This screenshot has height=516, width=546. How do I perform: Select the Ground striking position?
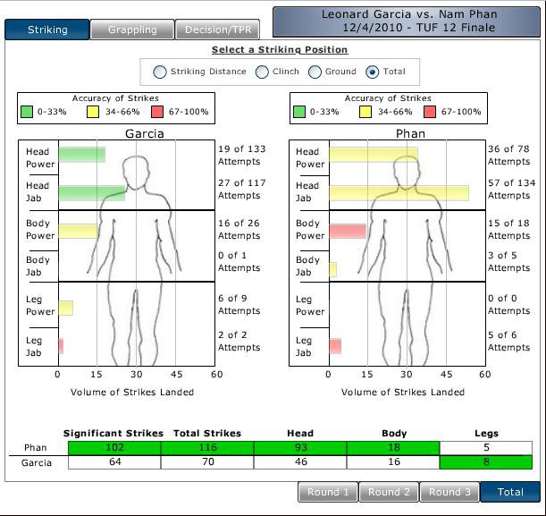315,72
